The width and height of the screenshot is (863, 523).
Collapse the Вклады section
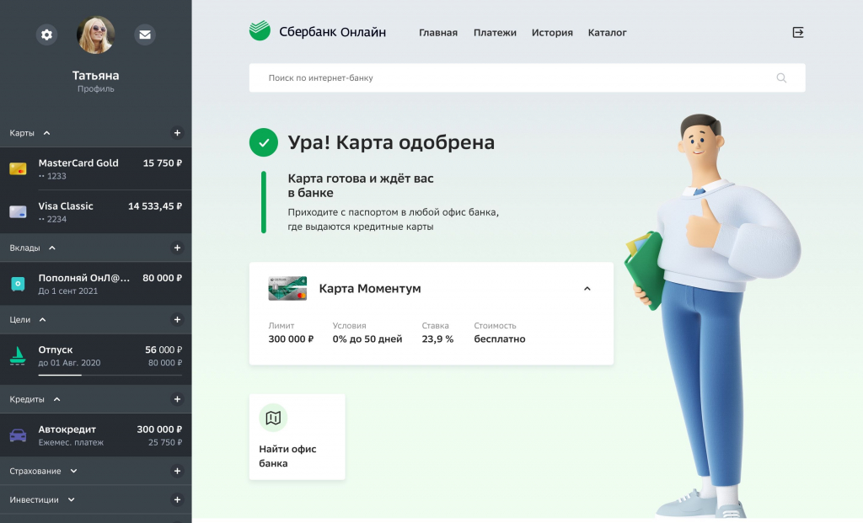52,248
